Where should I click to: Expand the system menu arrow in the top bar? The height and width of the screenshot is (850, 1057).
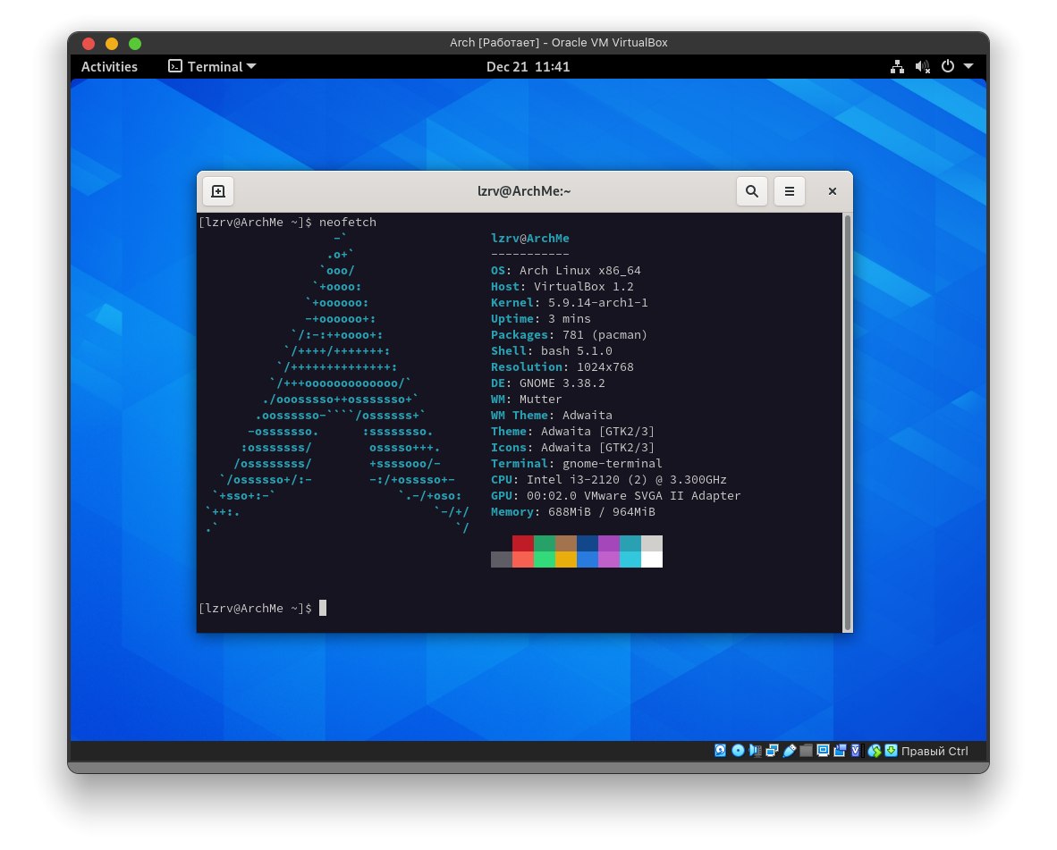[x=968, y=67]
